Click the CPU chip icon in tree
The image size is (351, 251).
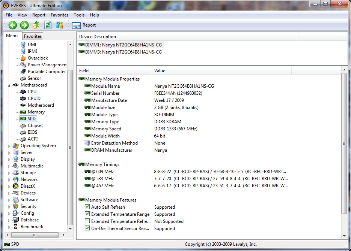click(x=23, y=92)
